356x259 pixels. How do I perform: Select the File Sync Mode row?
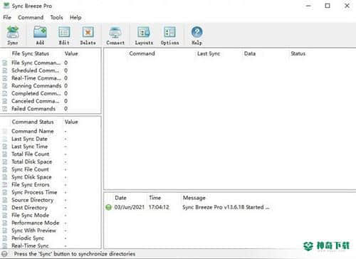(x=30, y=215)
